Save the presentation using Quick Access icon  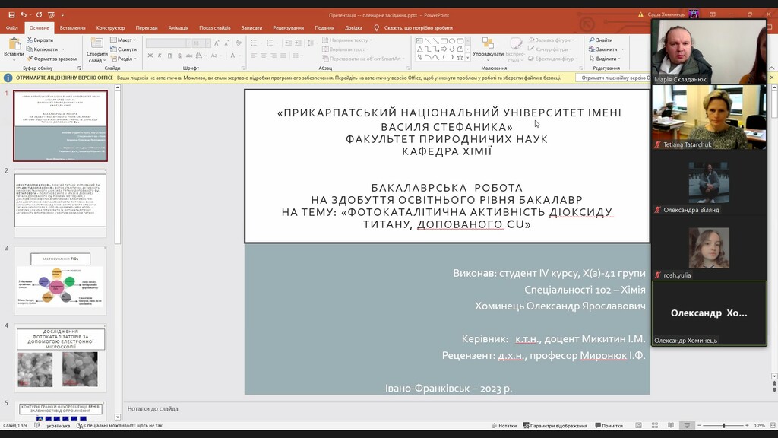[x=11, y=15]
